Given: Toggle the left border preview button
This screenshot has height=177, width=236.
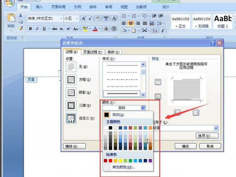Looking at the screenshot, I should (x=177, y=113).
